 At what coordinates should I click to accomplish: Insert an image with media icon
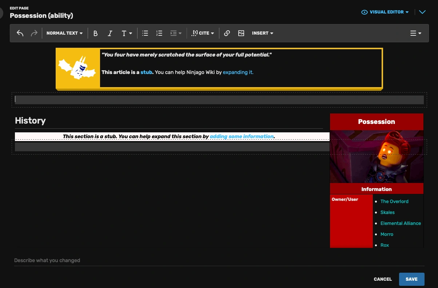[241, 33]
